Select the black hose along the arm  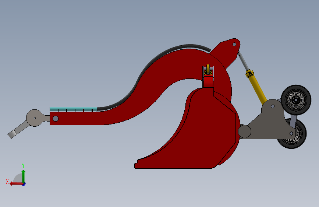[146, 67]
